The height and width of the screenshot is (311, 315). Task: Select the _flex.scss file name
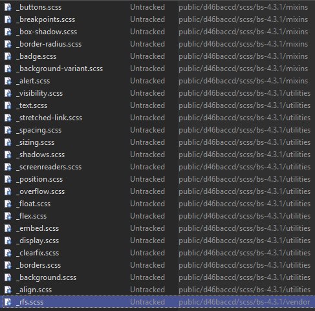(x=32, y=216)
